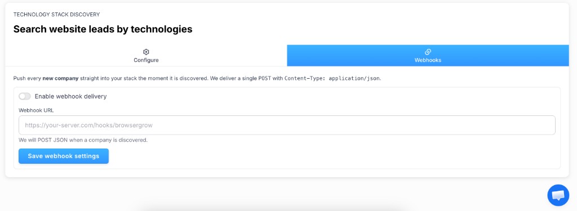Open the chat support bubble icon

click(x=558, y=195)
